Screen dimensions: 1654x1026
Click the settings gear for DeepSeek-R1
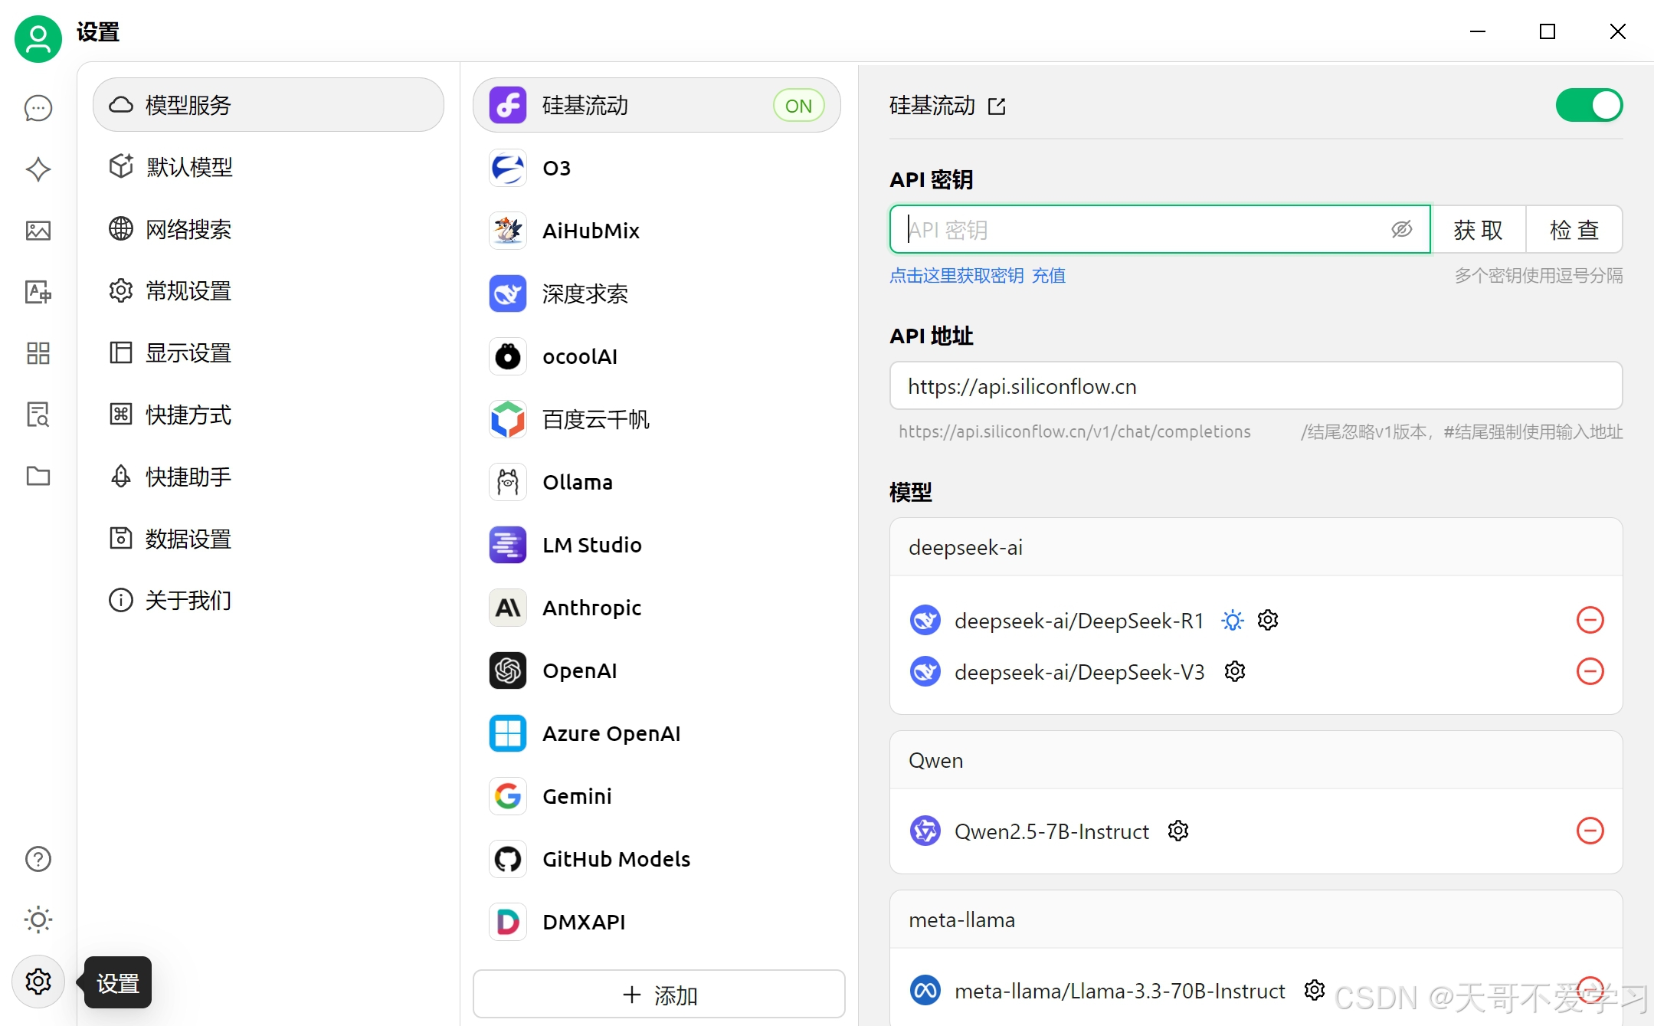(x=1268, y=620)
